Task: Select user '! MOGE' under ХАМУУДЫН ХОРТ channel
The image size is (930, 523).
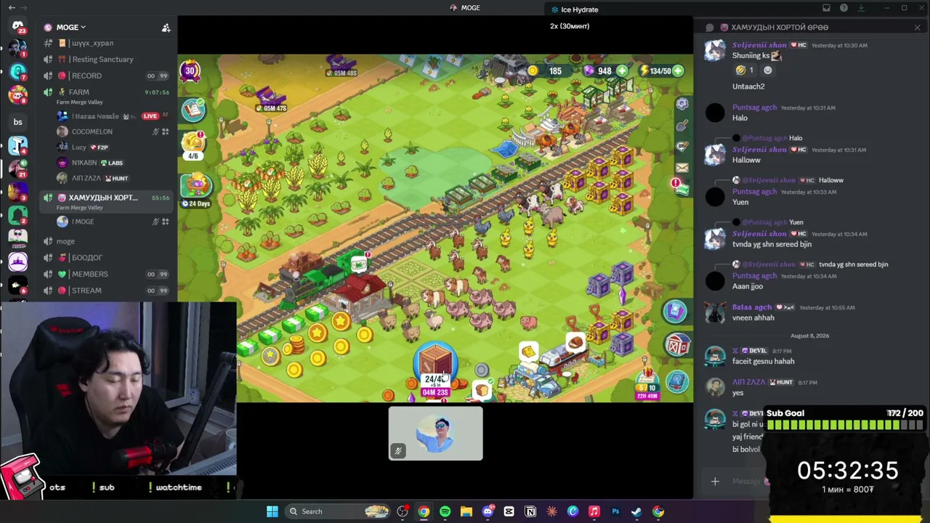Action: coord(83,222)
